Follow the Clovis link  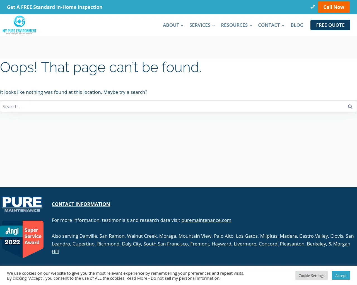coord(337,236)
